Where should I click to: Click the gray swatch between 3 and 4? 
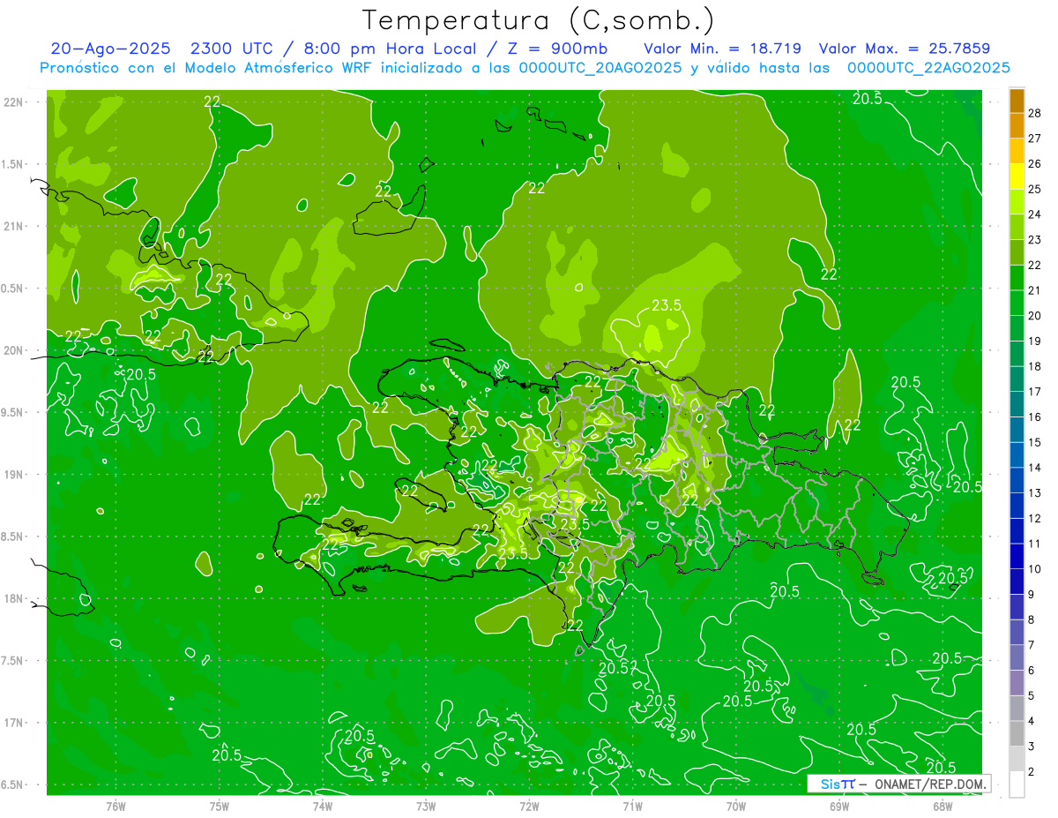tap(1017, 734)
